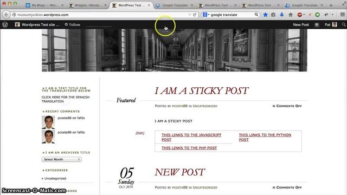Open a new tab with plus button

[x=331, y=5]
